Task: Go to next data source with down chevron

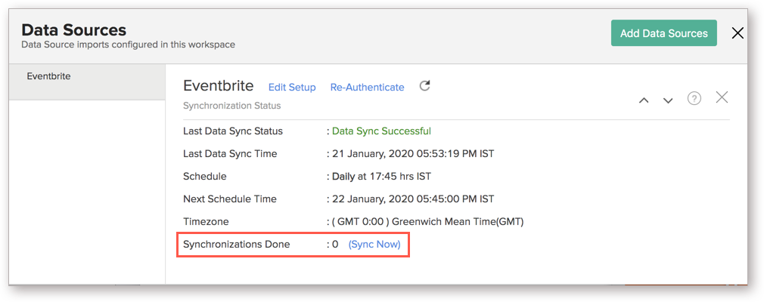Action: coord(668,100)
